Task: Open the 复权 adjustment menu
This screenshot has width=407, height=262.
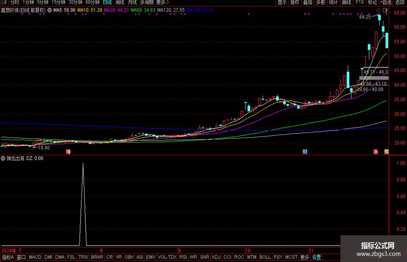Action: tap(295, 2)
